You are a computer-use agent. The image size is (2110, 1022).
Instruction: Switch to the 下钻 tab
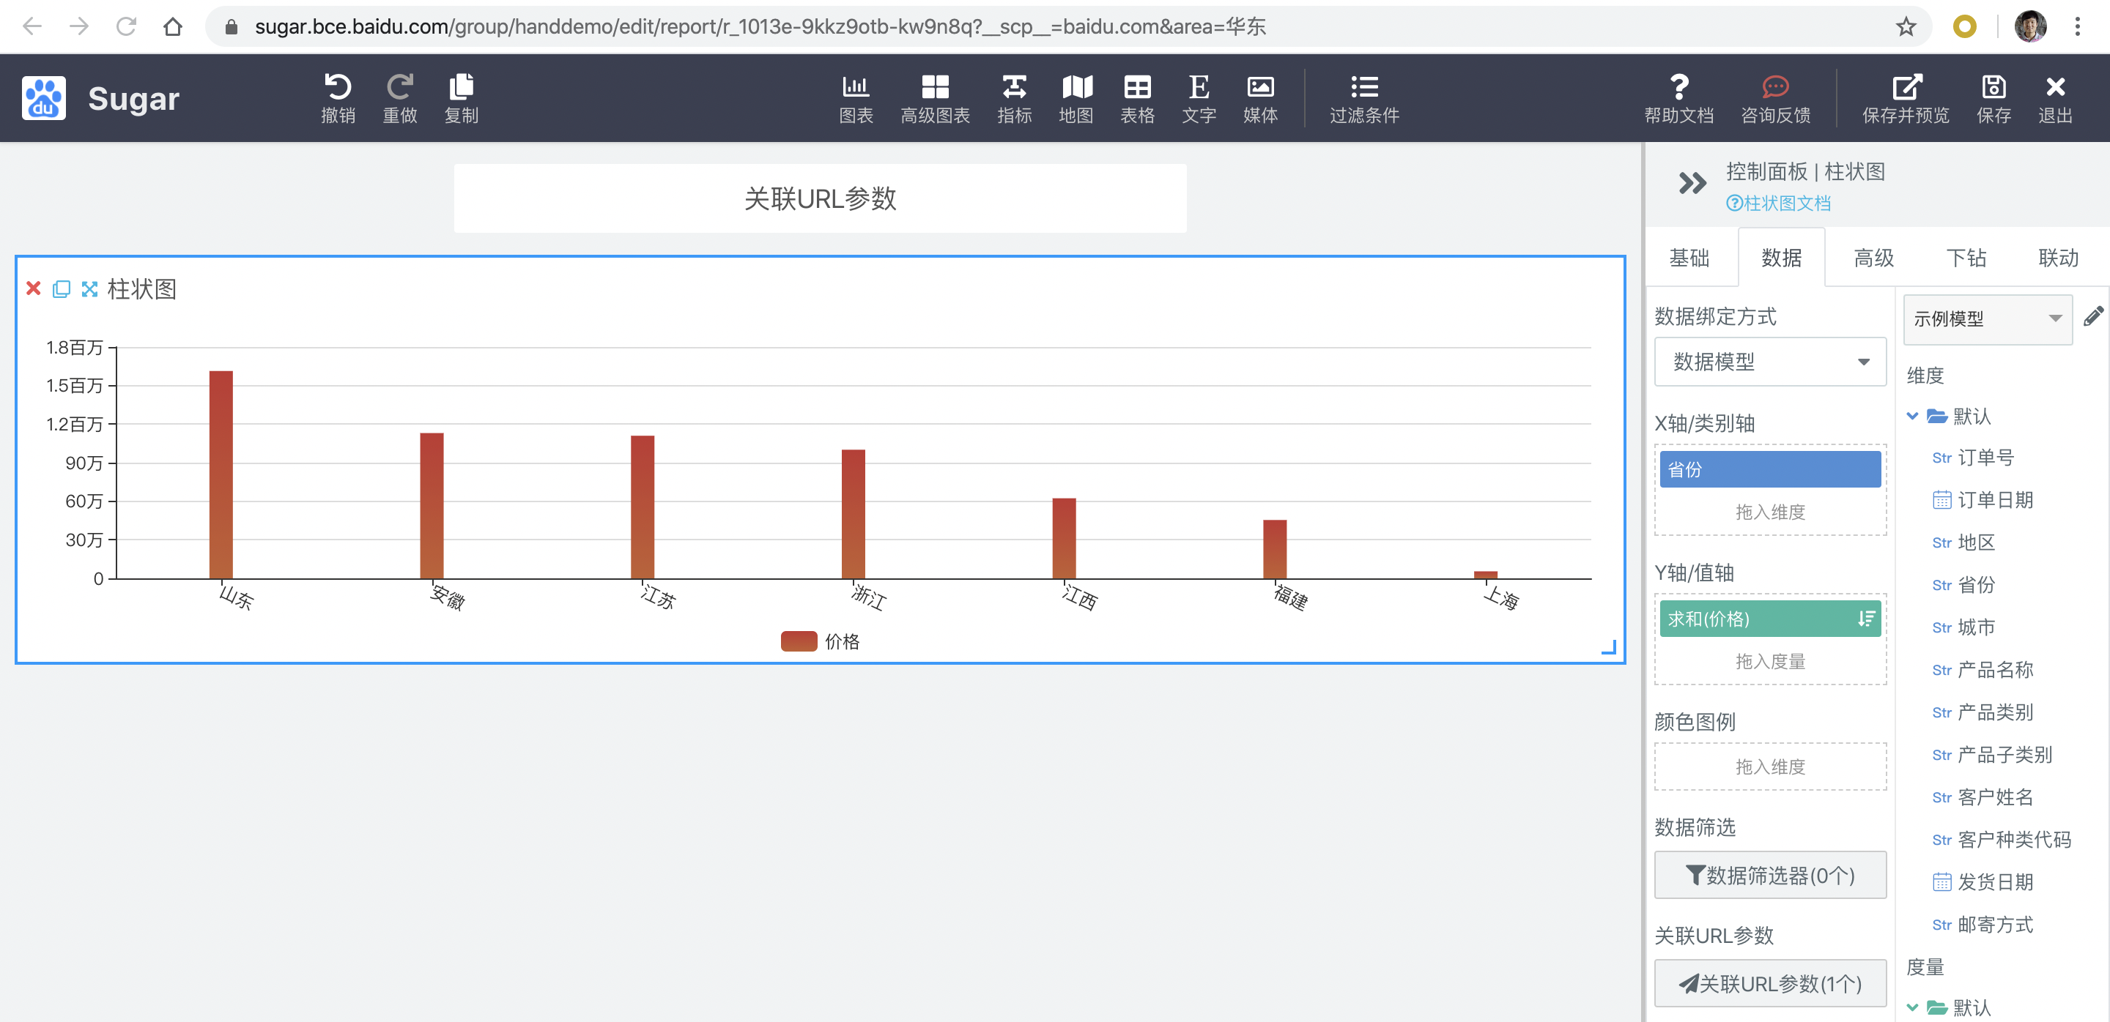click(x=1966, y=258)
